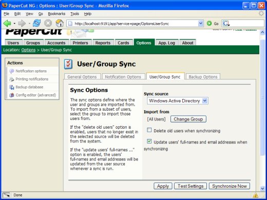Click the status bar icon beside Done

click(x=6, y=195)
